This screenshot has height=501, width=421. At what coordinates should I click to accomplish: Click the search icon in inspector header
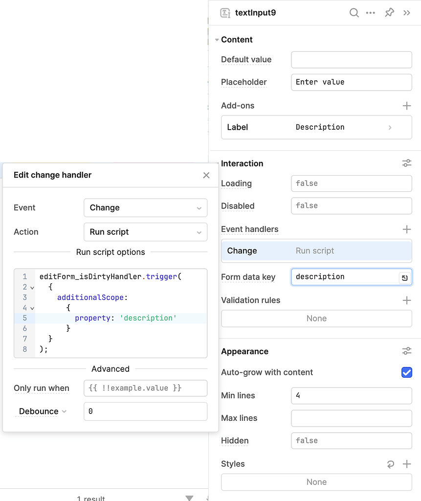coord(354,13)
